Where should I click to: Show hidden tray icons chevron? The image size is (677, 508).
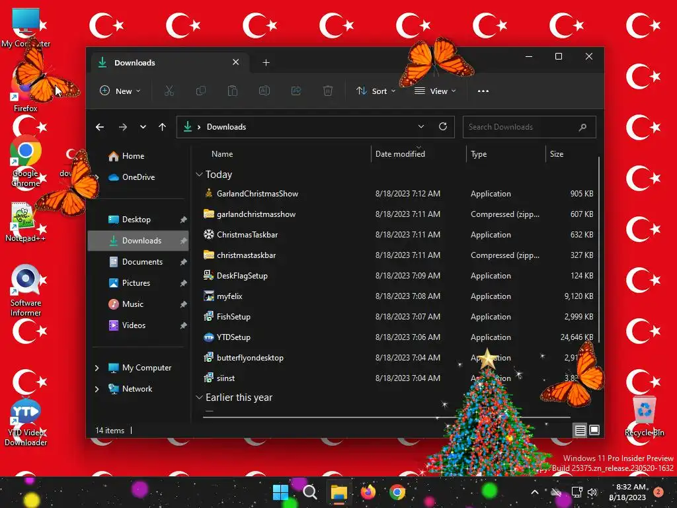534,492
